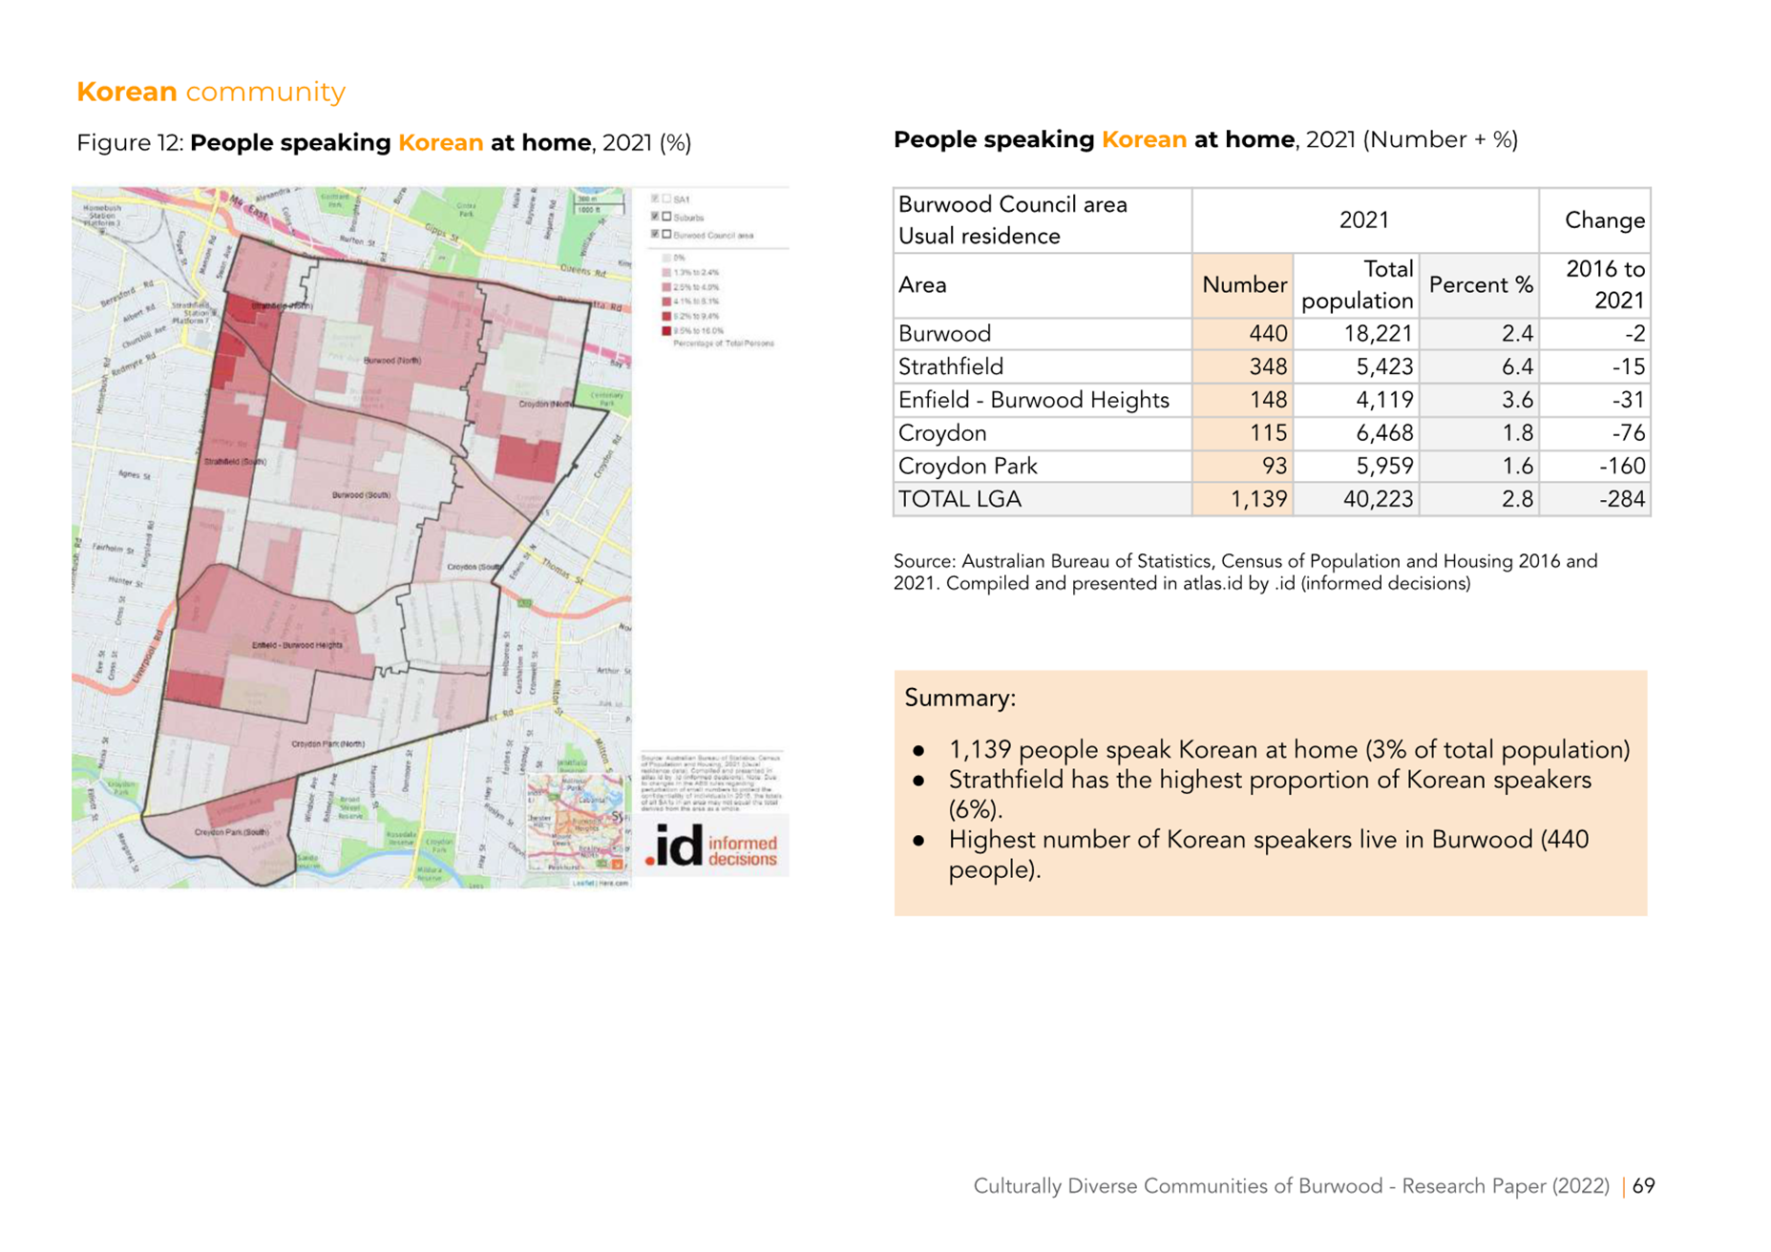
Task: Click the Croydon change cell '-76'
Action: (1595, 433)
